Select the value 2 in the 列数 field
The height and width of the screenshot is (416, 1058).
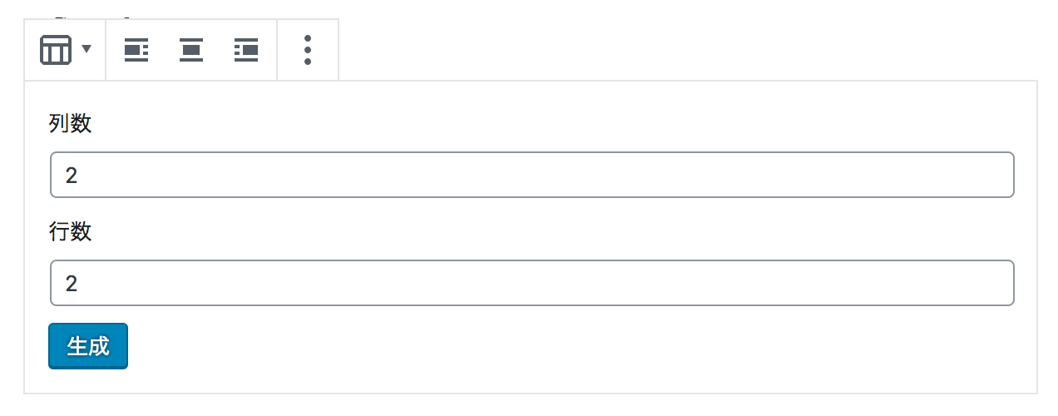72,176
